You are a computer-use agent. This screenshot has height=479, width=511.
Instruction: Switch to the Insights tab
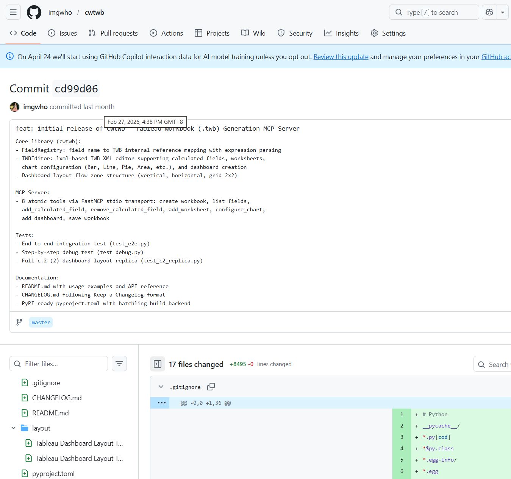tap(341, 33)
